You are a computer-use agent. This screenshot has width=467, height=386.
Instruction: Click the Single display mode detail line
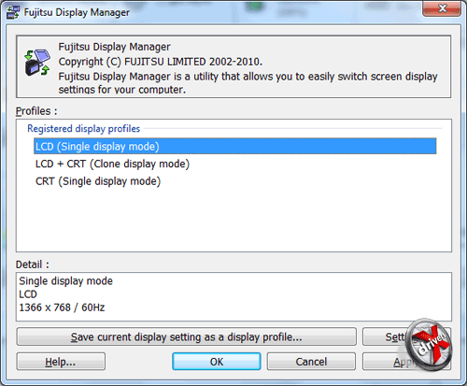point(65,281)
